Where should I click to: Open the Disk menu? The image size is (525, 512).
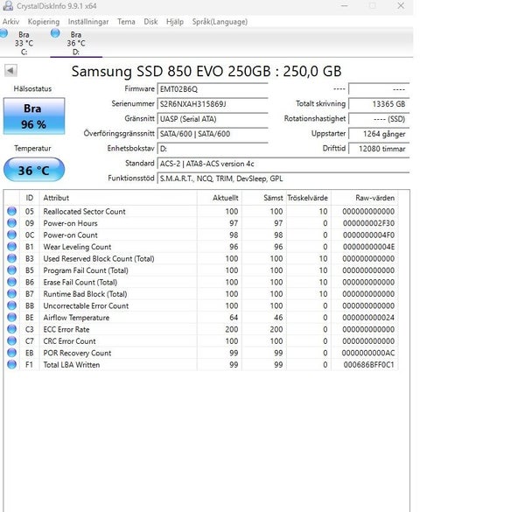click(x=150, y=22)
